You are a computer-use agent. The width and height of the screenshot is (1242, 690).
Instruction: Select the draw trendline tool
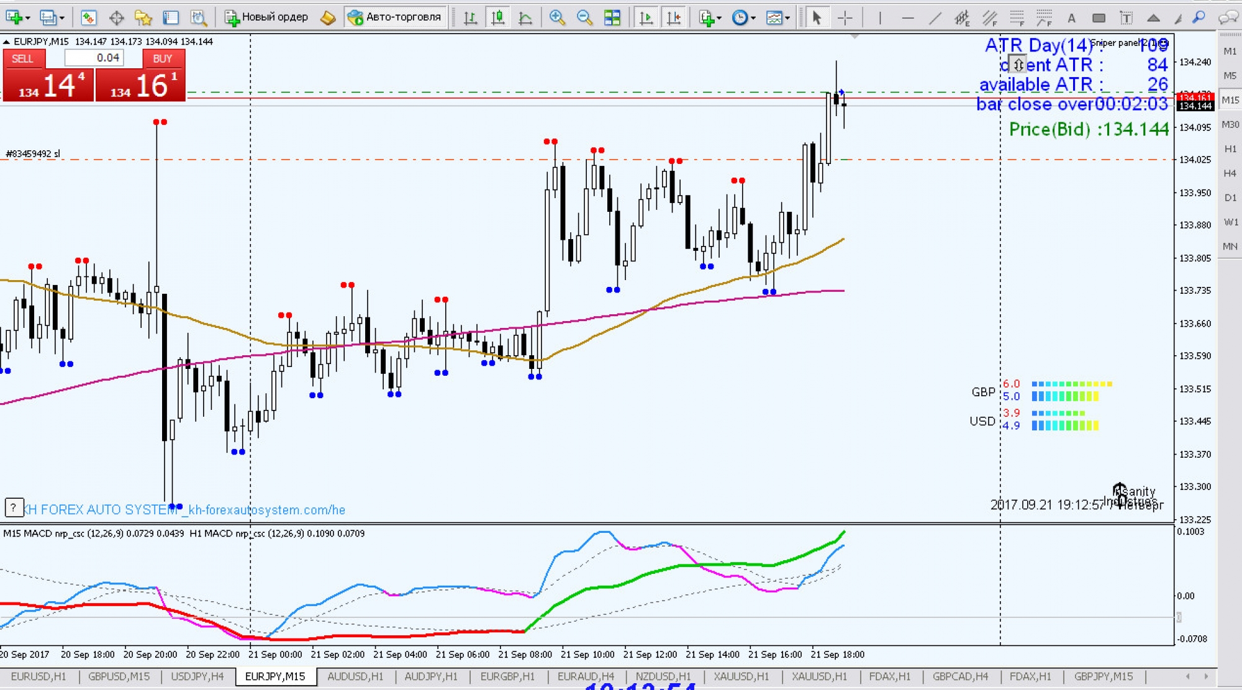tap(935, 18)
